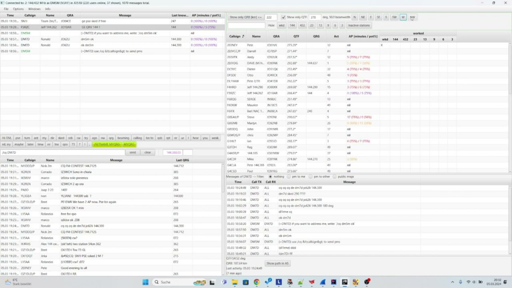Set beam direction to N
512x288 pixels.
coord(354,17)
